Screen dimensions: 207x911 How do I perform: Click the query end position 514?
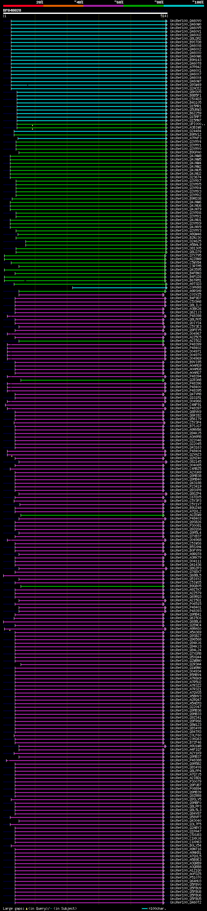click(163, 16)
